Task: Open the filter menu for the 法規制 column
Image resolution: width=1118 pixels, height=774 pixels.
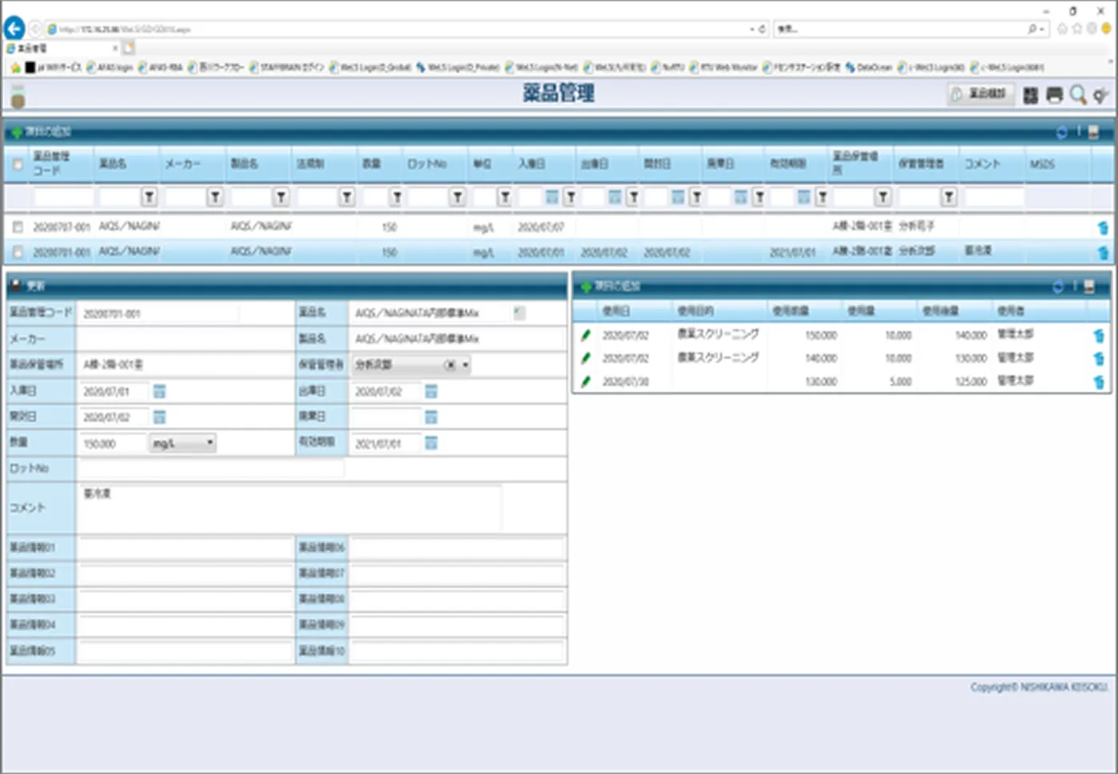Action: click(347, 196)
